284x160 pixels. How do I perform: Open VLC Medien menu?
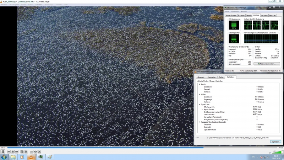coord(4,5)
